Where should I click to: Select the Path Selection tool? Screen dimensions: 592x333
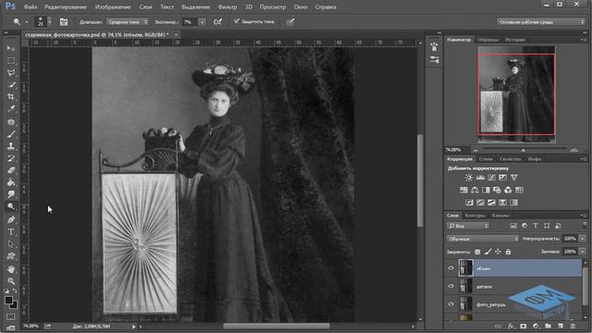pos(11,244)
